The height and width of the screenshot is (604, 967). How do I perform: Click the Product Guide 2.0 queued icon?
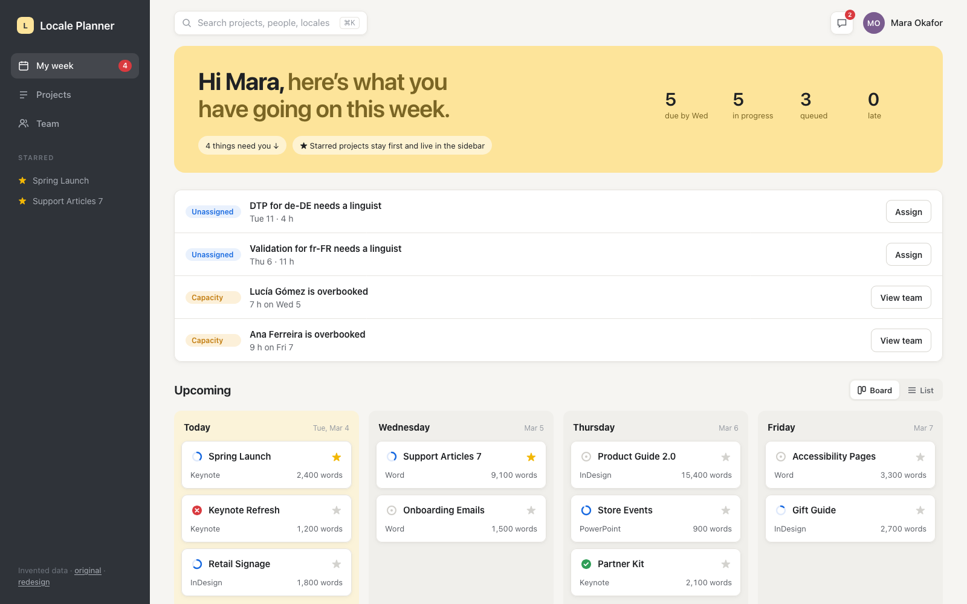[x=586, y=457]
